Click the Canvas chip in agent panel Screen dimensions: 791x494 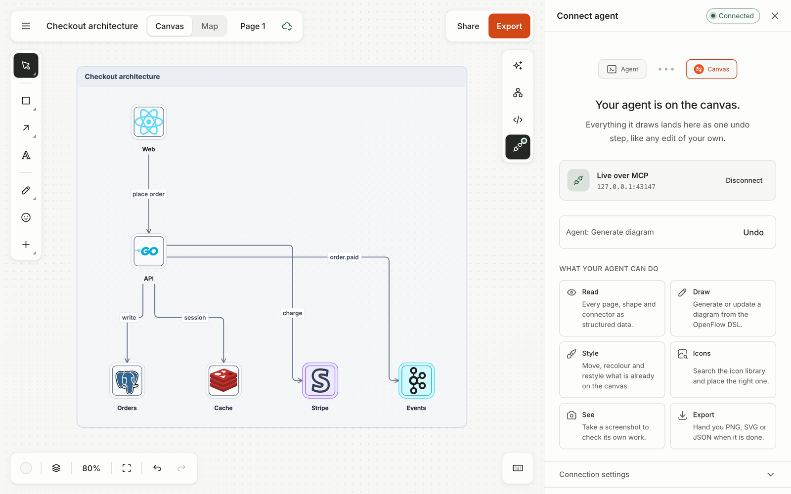711,69
